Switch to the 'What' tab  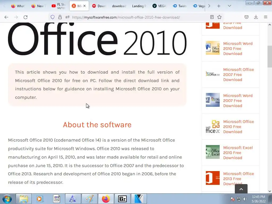(x=18, y=6)
